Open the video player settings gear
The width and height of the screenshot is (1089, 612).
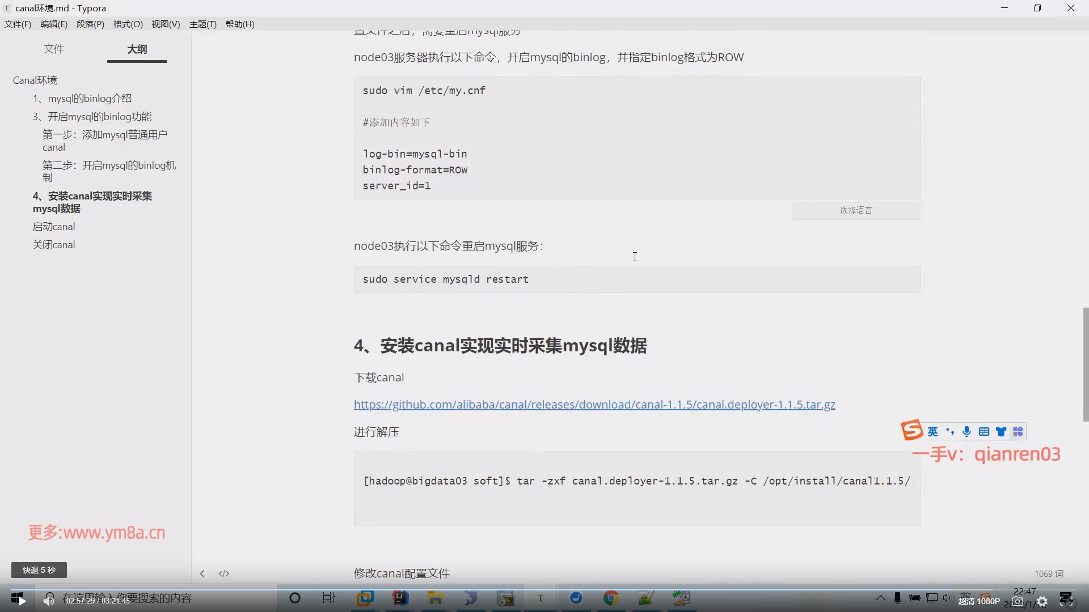click(1042, 601)
